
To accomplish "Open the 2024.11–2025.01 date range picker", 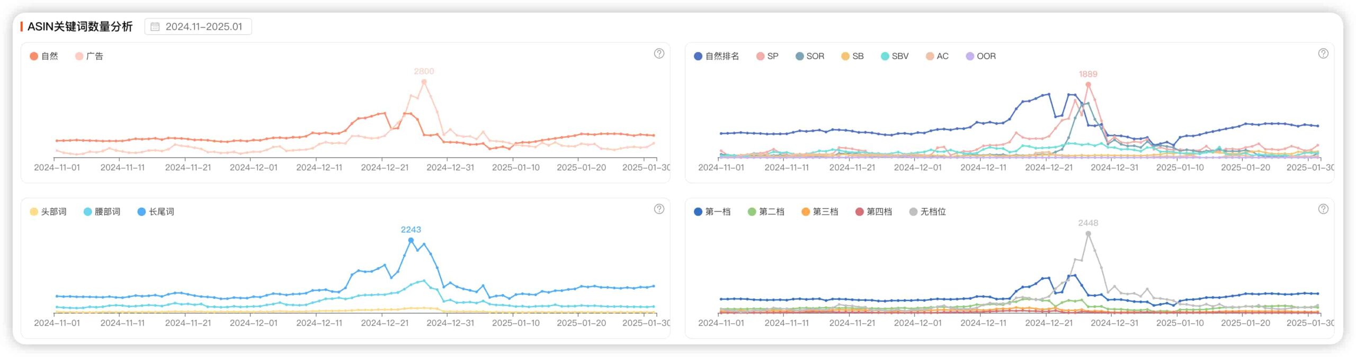I will coord(198,26).
